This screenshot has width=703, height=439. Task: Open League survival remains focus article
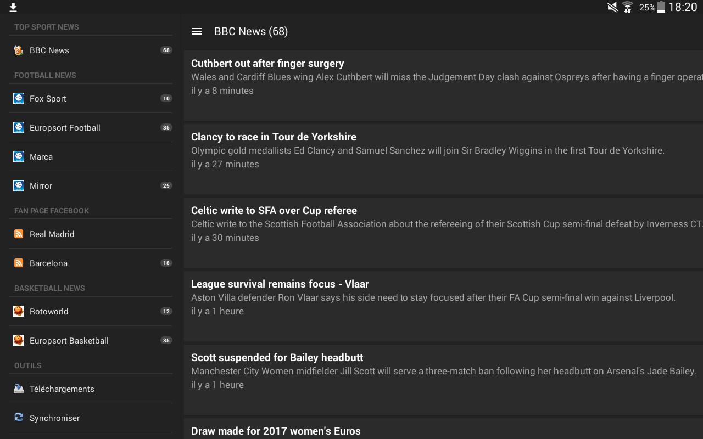click(280, 284)
